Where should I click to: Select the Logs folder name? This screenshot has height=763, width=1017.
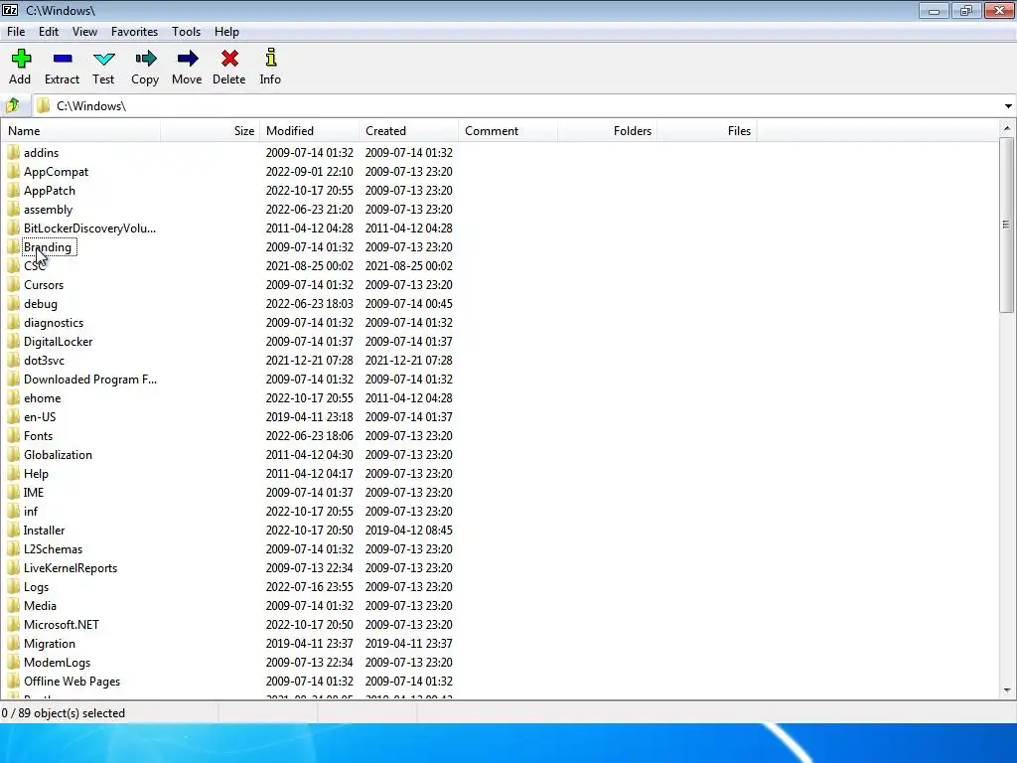point(36,586)
